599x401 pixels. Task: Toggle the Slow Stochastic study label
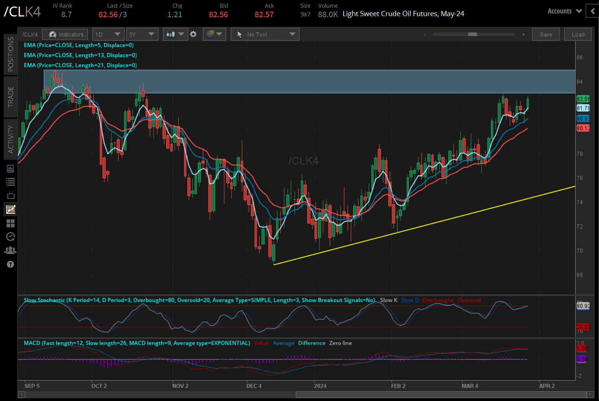point(110,300)
